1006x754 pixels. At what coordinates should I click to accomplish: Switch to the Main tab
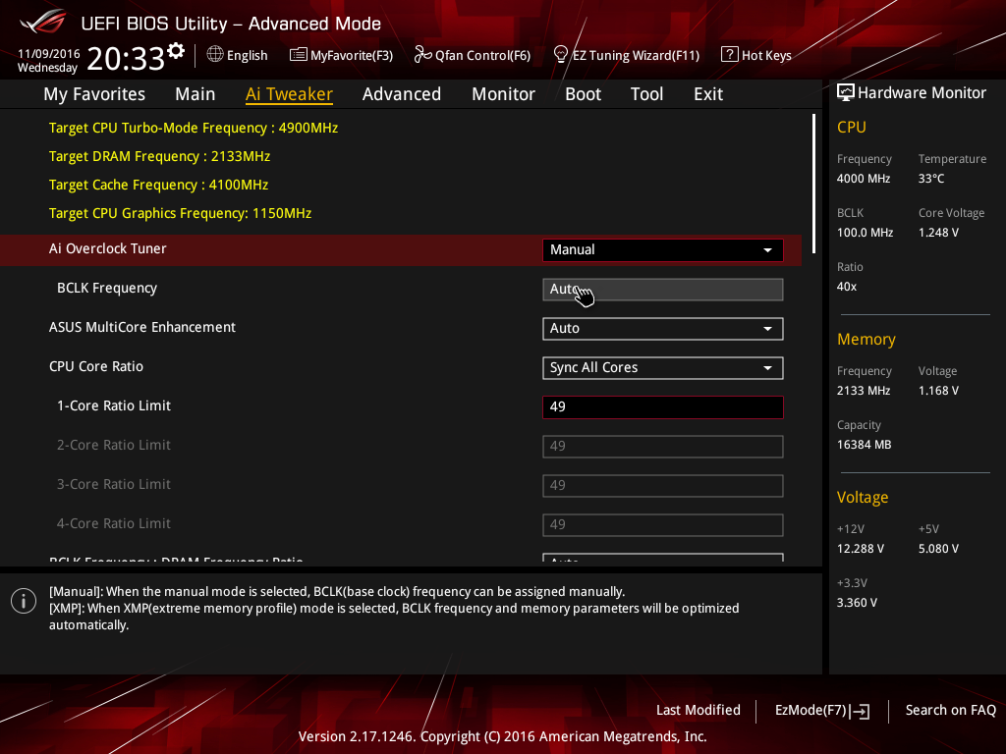pos(196,94)
